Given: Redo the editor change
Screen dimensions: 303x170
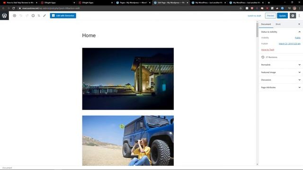Looking at the screenshot, I should [x=27, y=16].
